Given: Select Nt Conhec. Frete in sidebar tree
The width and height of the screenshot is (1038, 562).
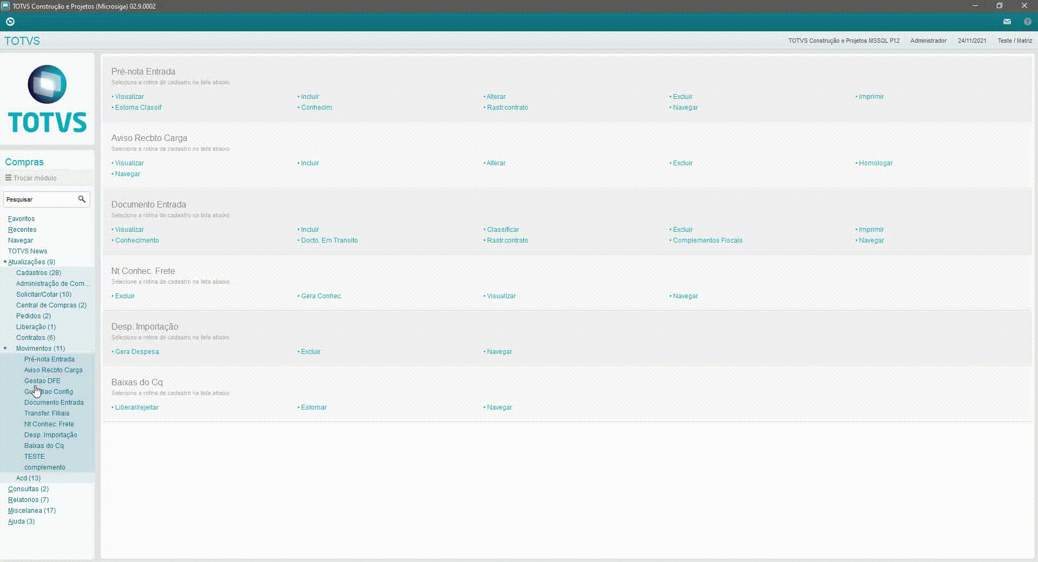Looking at the screenshot, I should pos(49,424).
